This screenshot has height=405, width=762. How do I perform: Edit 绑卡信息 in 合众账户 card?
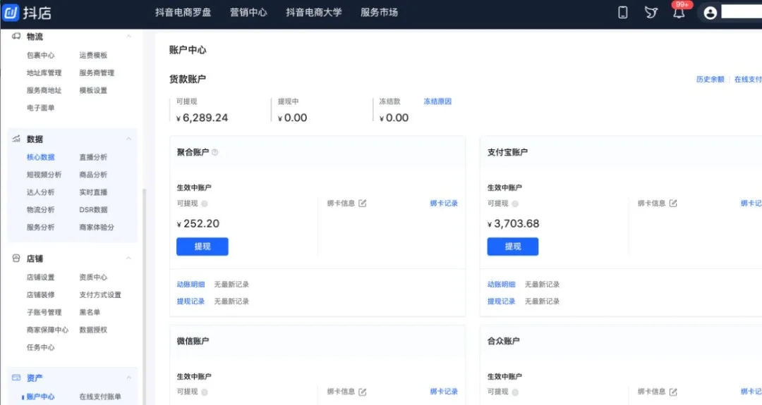point(673,392)
